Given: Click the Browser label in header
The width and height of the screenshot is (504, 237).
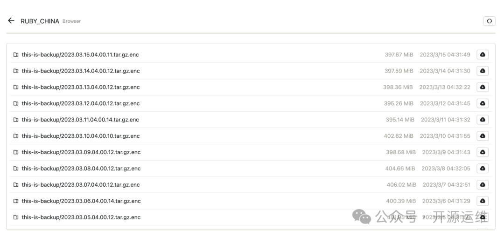Looking at the screenshot, I should tap(72, 21).
